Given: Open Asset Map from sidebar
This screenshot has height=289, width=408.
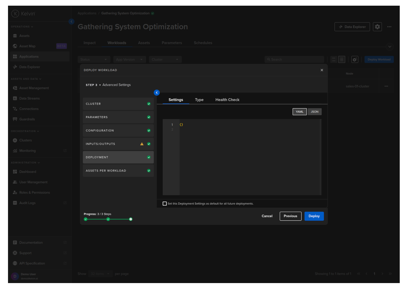Looking at the screenshot, I should click(27, 46).
